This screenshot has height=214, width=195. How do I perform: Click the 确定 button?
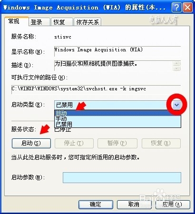click(96, 204)
